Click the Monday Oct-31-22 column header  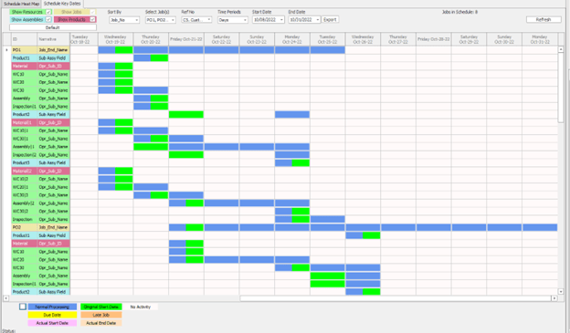pos(540,39)
